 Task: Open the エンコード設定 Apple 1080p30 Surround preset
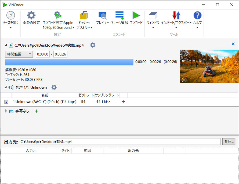point(58,20)
